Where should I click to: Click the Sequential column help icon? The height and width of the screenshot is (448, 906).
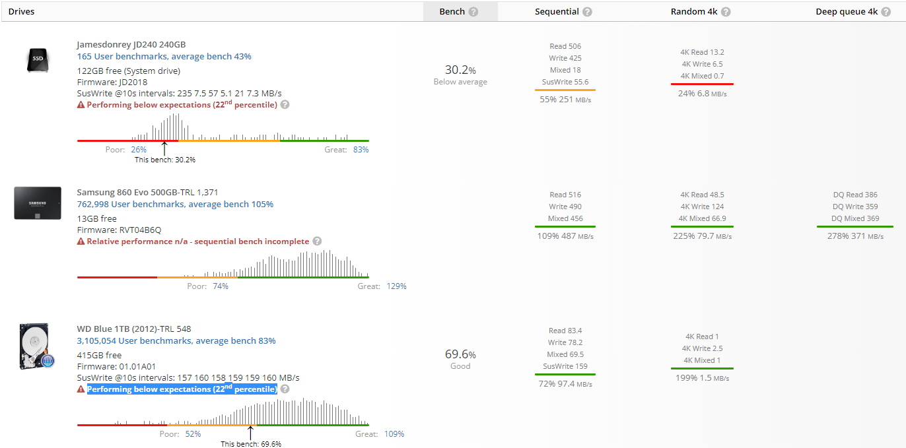point(587,12)
